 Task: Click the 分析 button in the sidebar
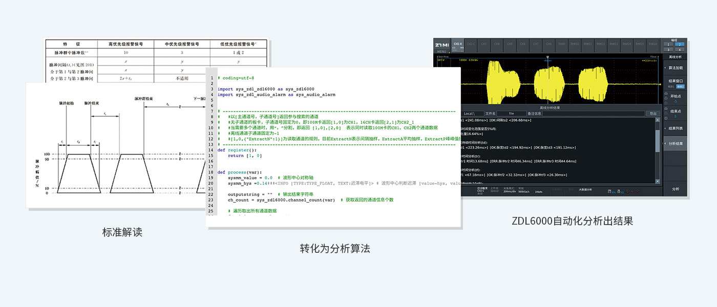677,189
